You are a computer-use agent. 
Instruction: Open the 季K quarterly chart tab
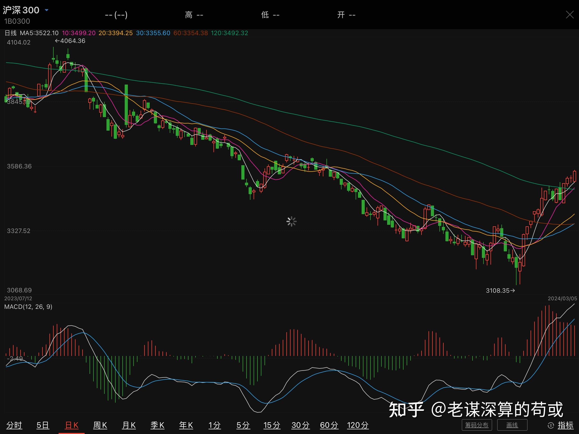tap(157, 425)
